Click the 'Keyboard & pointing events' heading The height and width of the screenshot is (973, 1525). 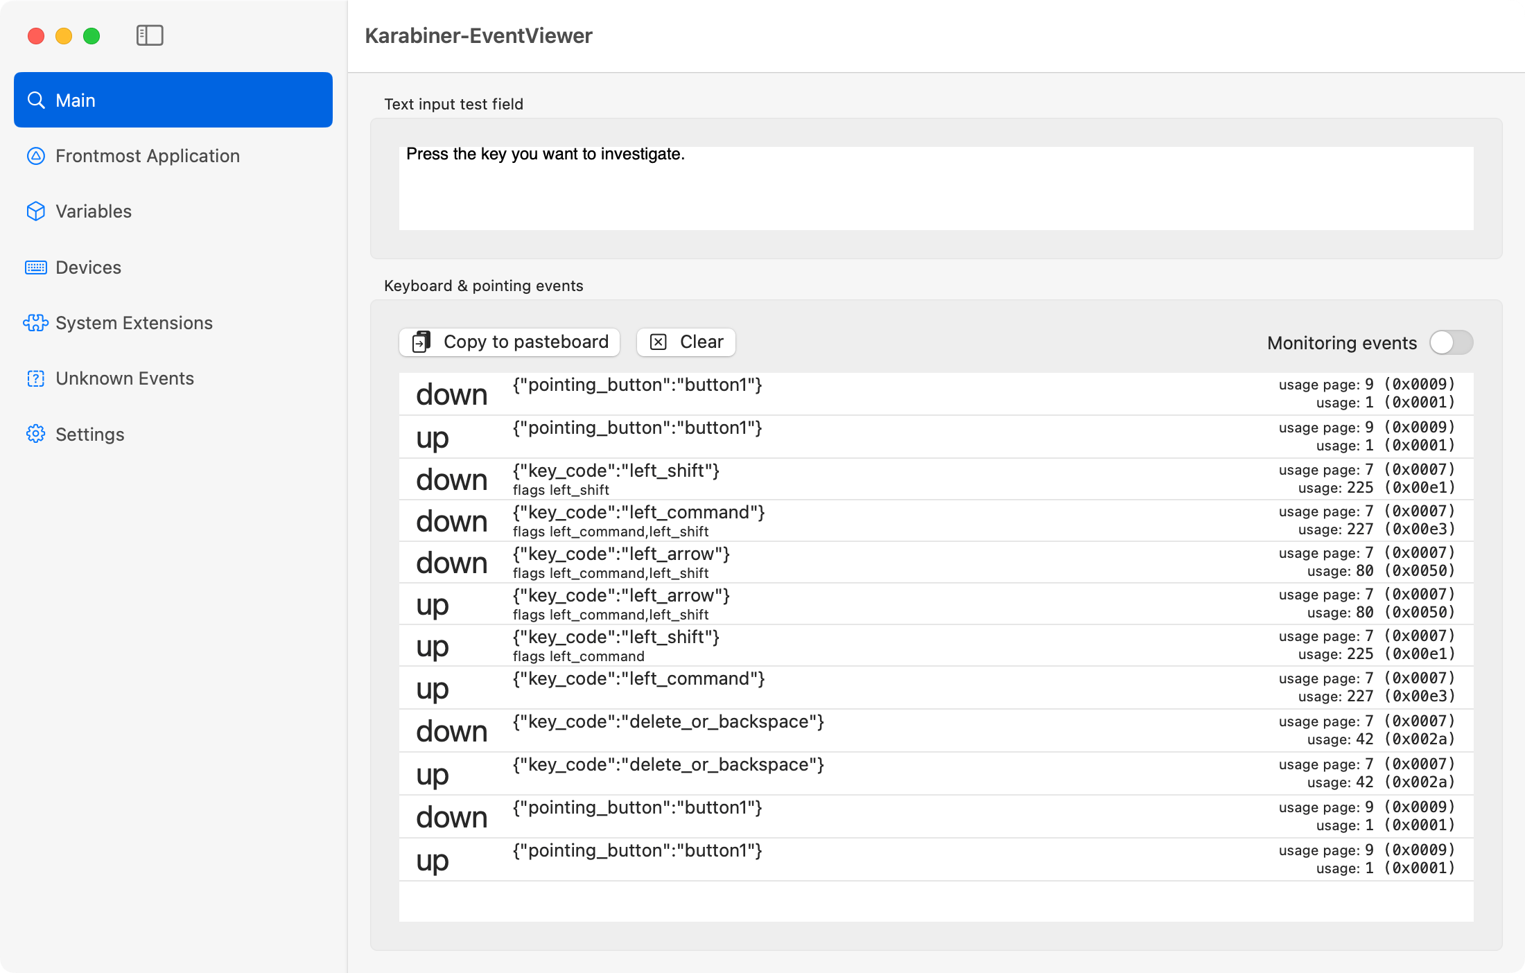(x=484, y=286)
